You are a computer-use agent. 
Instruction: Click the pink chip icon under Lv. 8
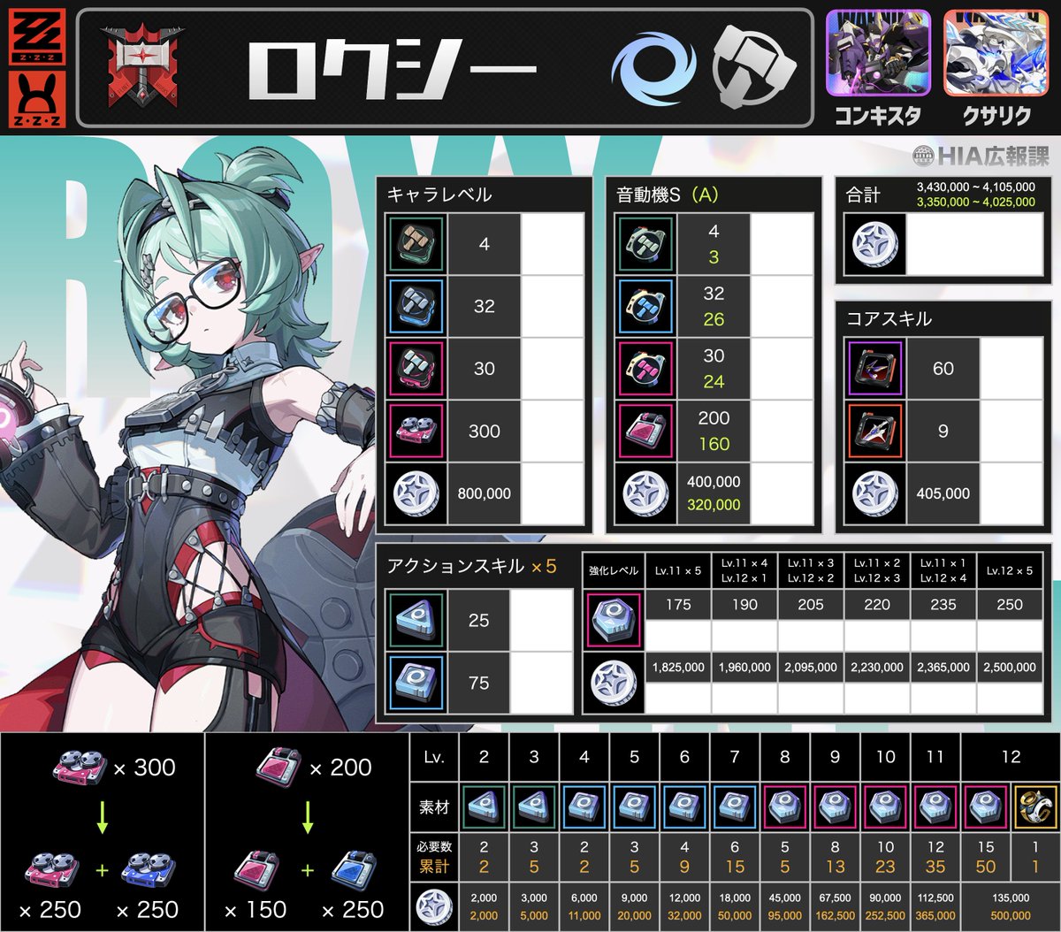[785, 806]
